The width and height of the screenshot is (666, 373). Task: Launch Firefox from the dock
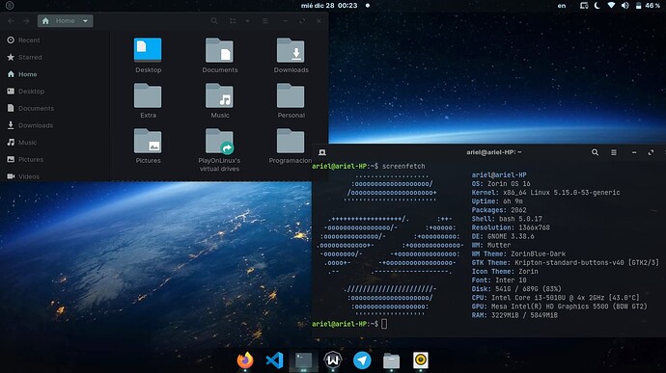245,360
